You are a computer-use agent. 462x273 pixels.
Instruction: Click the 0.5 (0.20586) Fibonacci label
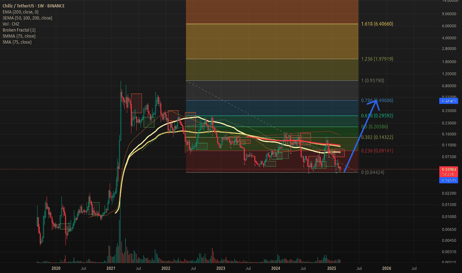[x=374, y=127]
